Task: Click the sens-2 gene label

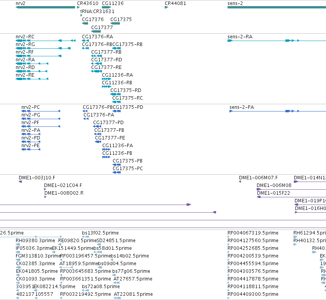Action: point(235,3)
